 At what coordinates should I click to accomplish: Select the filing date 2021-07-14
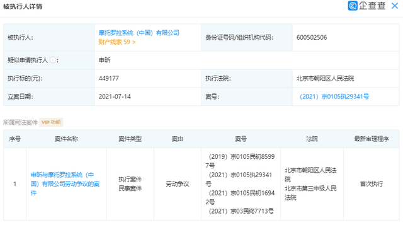[115, 96]
